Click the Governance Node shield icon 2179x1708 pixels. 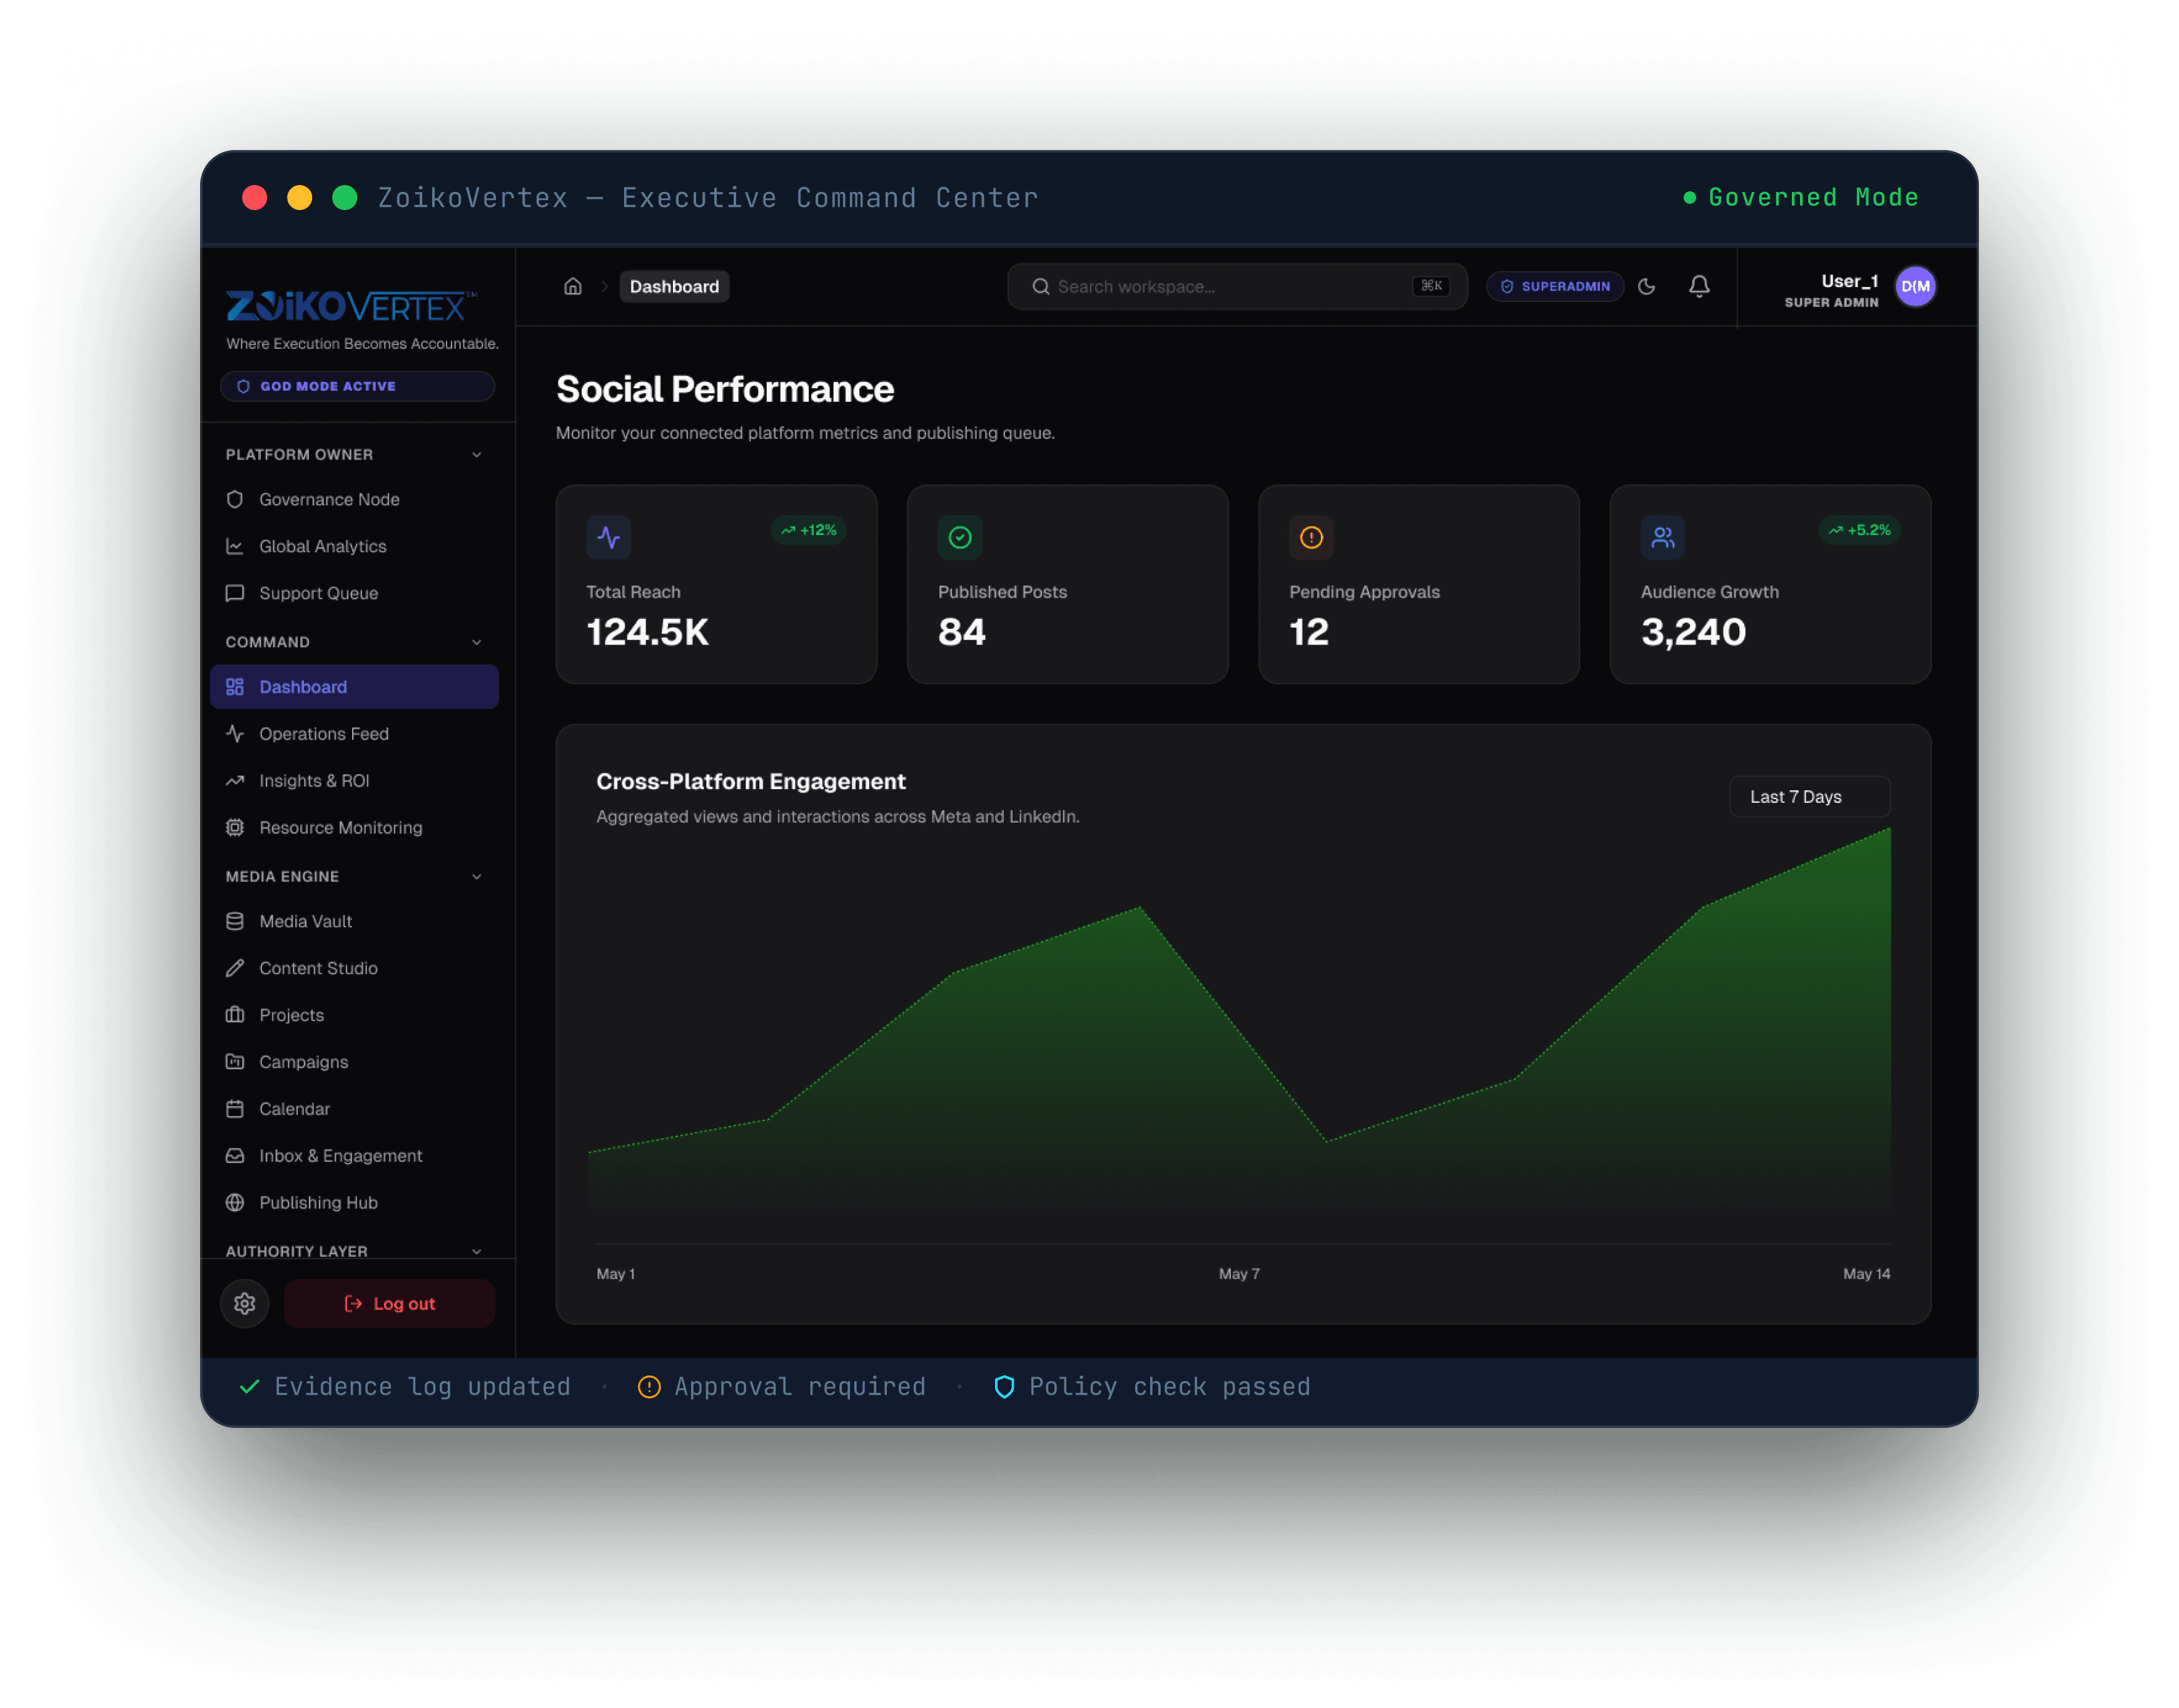click(x=235, y=499)
